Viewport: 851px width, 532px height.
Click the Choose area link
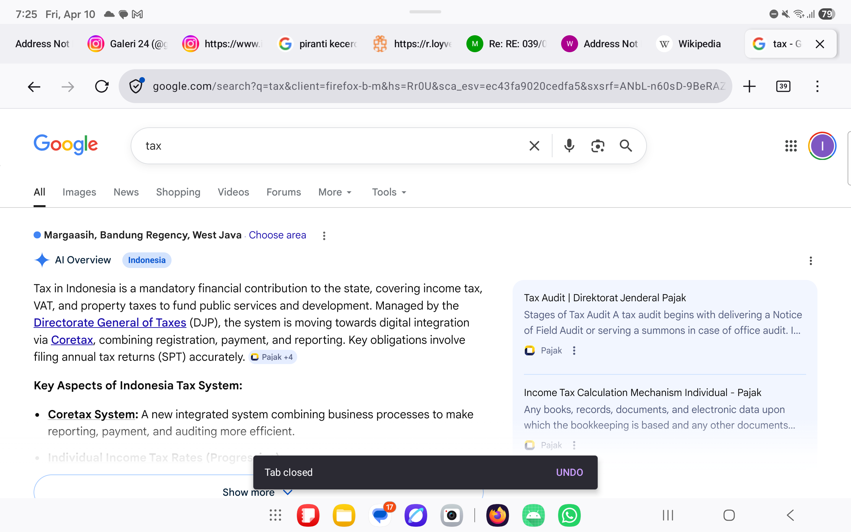[x=277, y=235]
